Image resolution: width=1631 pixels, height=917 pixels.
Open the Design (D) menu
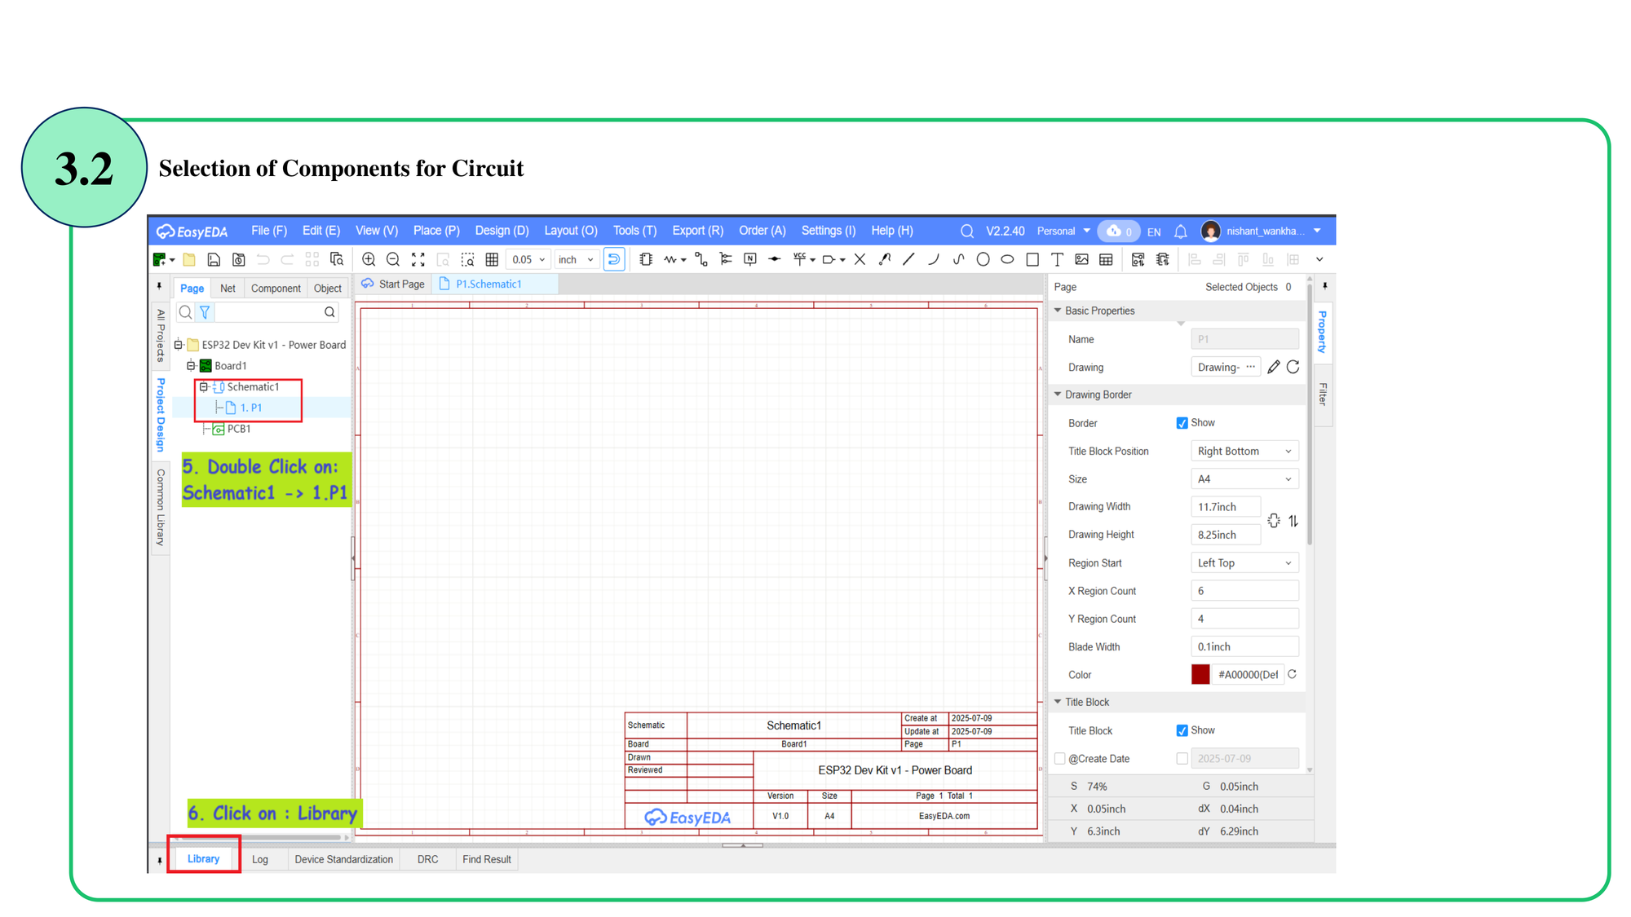[x=502, y=231]
